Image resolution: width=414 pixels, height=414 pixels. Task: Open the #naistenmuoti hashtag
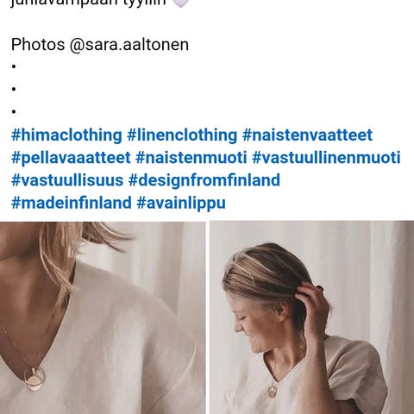(x=191, y=158)
